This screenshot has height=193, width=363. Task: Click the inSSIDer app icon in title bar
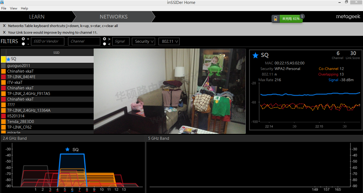point(2,2)
